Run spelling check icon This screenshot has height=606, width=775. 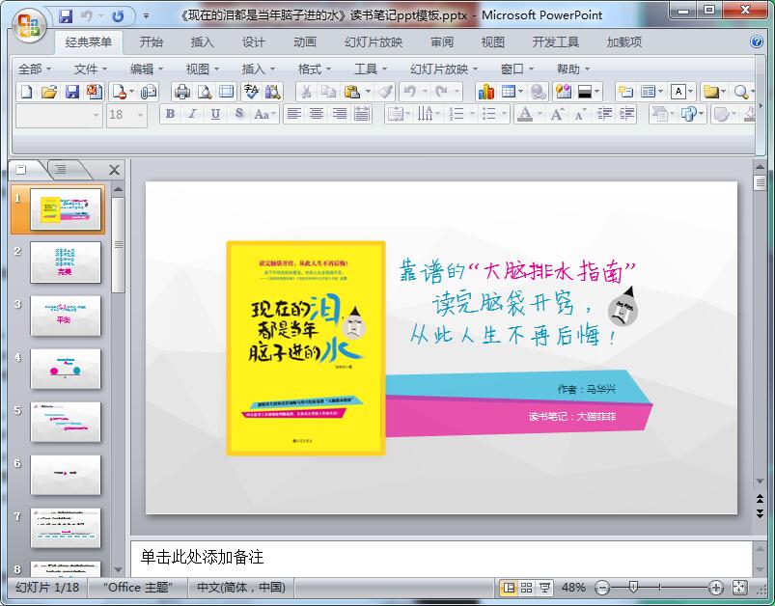tap(251, 92)
